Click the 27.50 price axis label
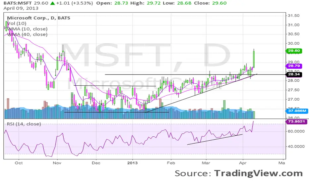The image size is (309, 182). [x=294, y=90]
